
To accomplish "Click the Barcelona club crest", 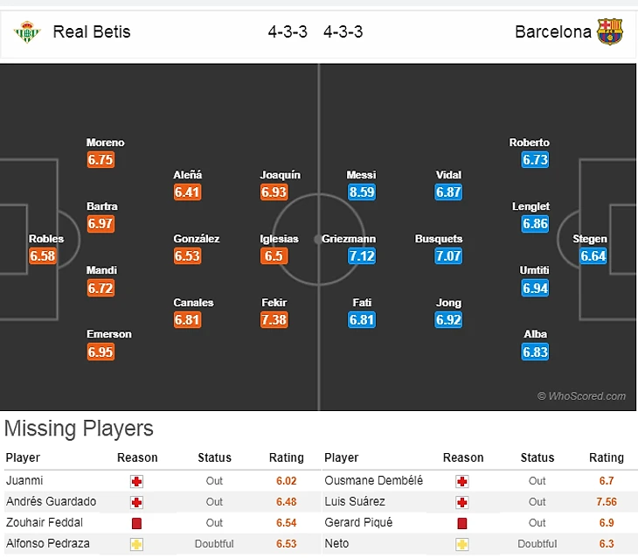I will 609,32.
